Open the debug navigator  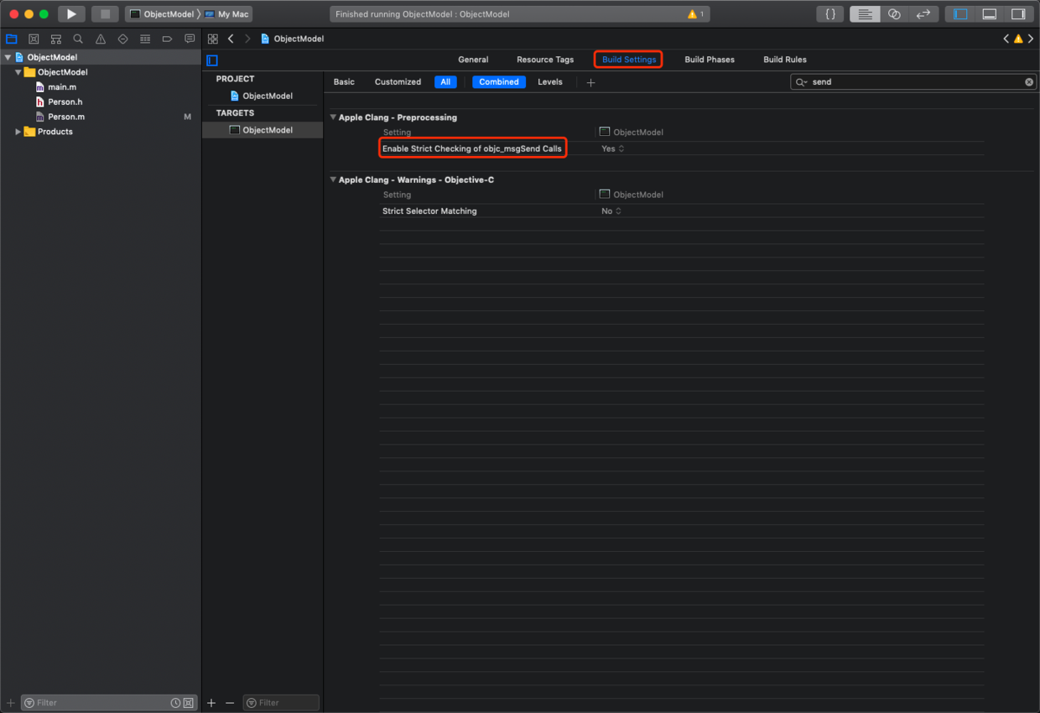pos(145,39)
